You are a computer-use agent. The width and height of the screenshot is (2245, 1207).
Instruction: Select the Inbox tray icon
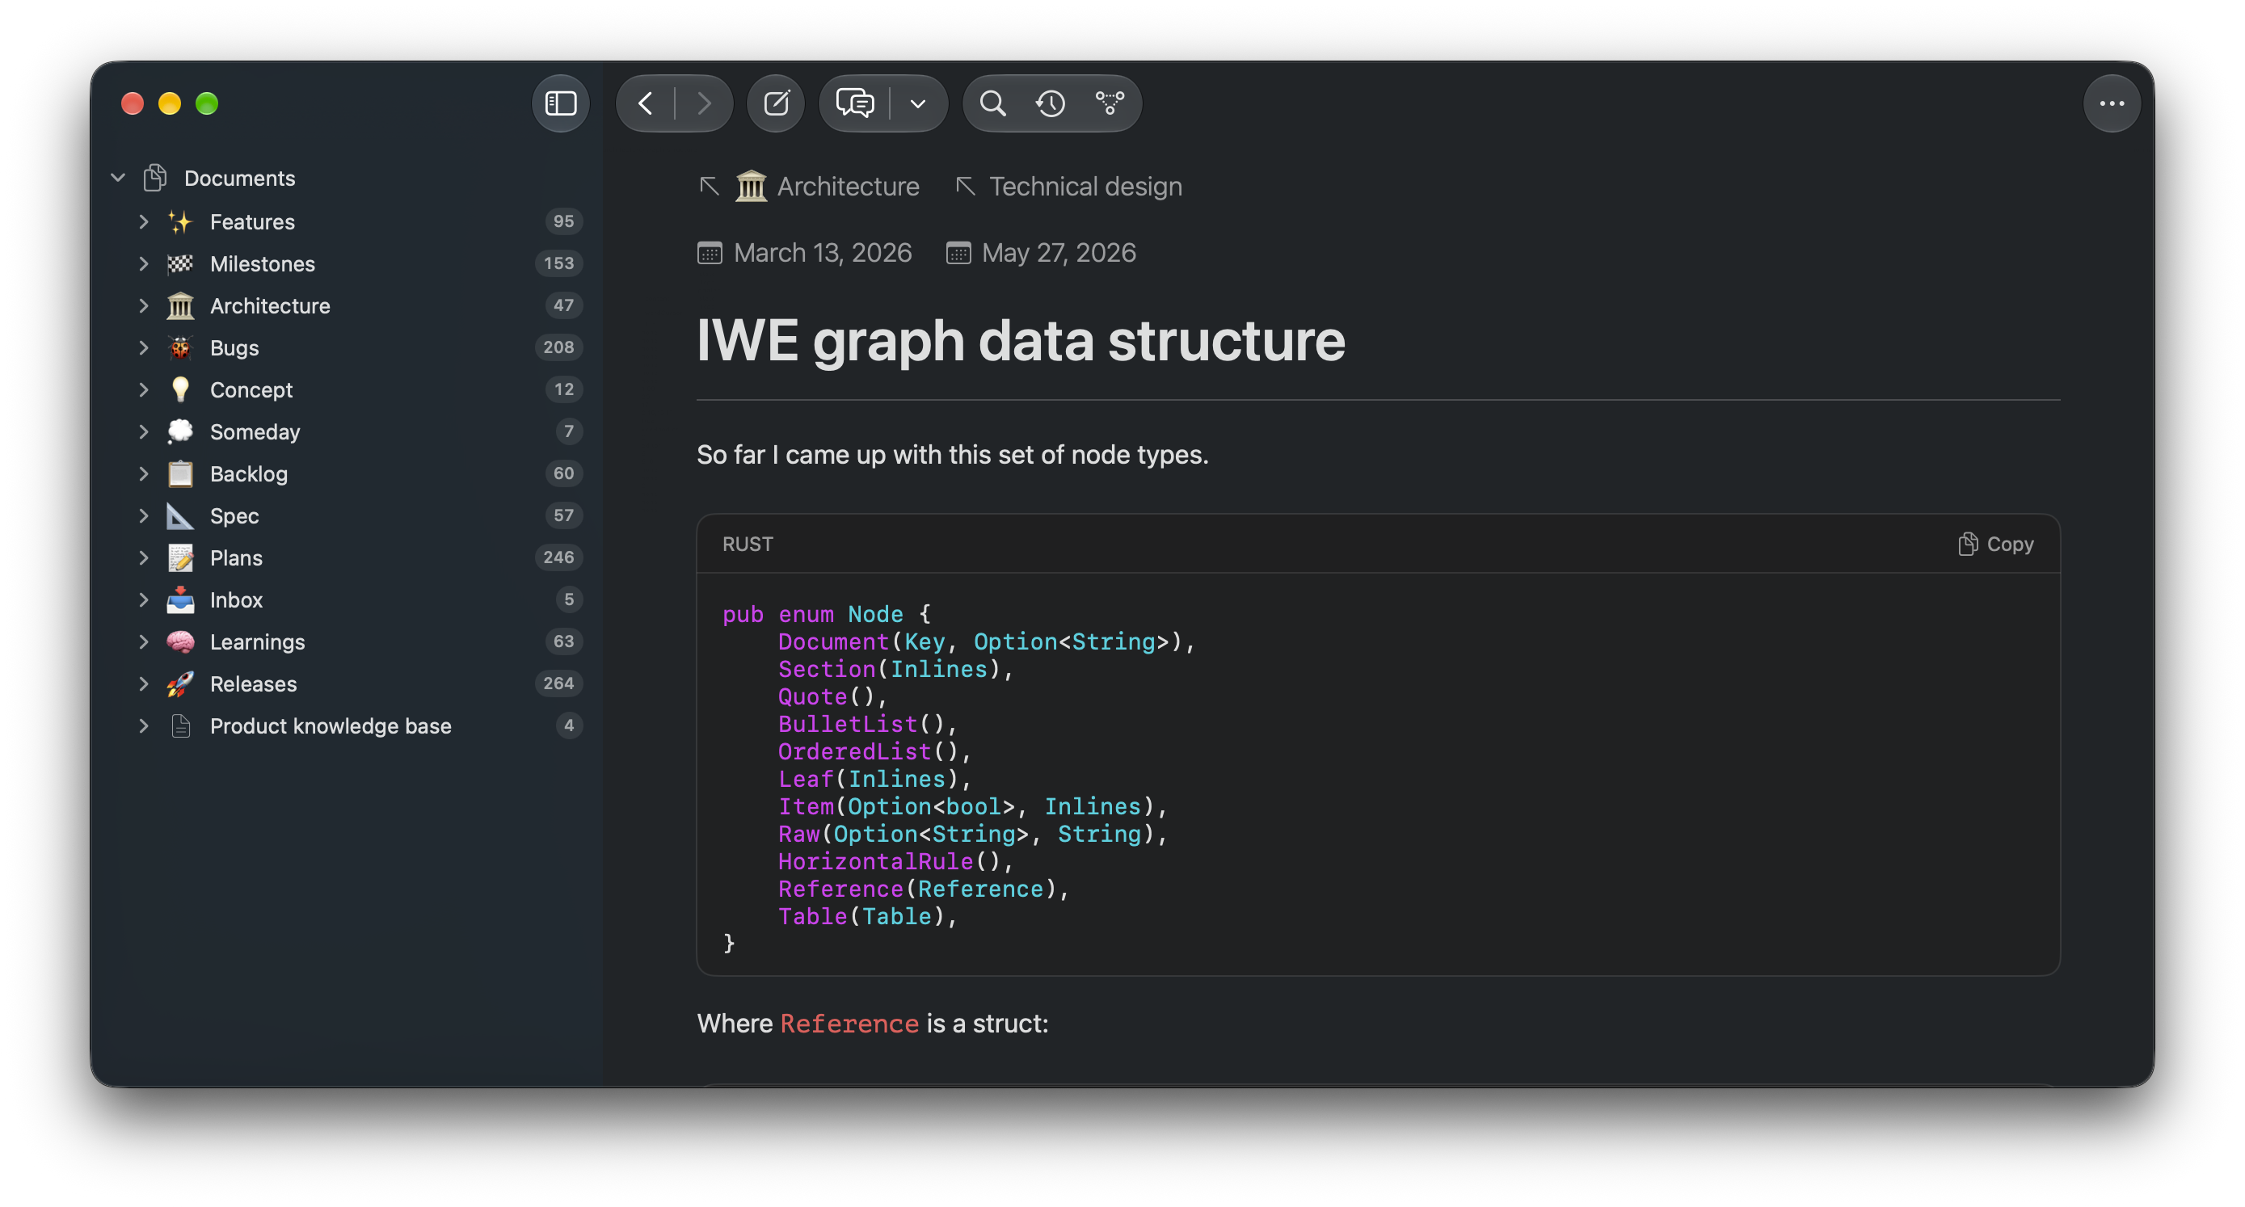pos(180,599)
